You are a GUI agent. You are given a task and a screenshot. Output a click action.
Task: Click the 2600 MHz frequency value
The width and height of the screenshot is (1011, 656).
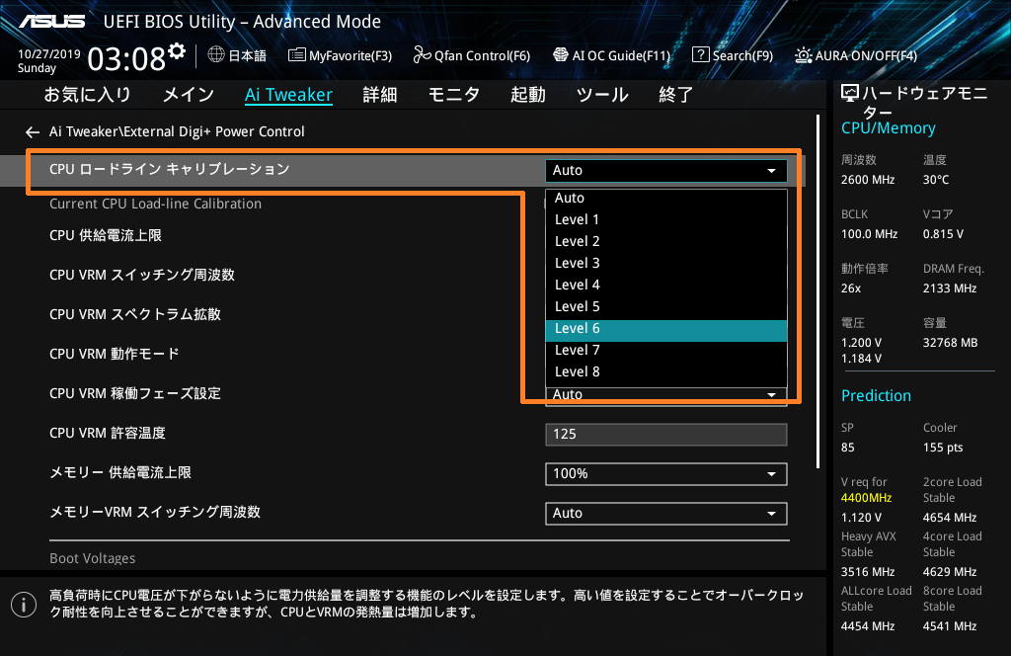(867, 180)
